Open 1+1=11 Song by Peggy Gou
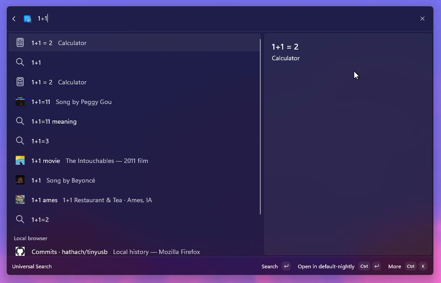Image resolution: width=441 pixels, height=283 pixels. coord(135,102)
